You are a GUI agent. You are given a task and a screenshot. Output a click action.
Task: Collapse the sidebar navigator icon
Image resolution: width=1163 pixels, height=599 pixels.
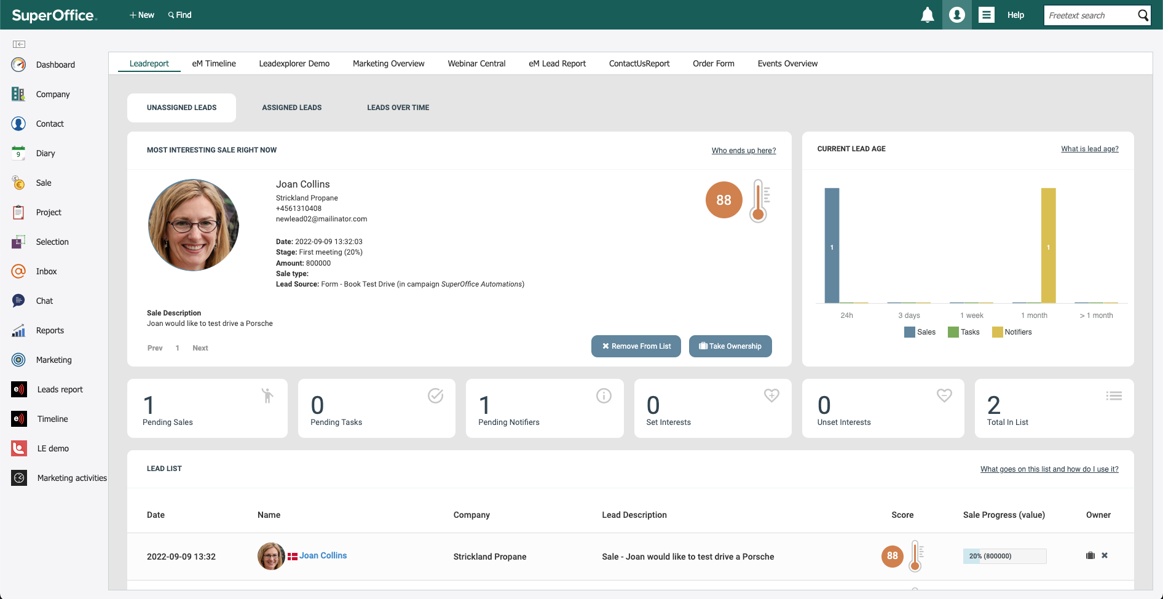19,44
